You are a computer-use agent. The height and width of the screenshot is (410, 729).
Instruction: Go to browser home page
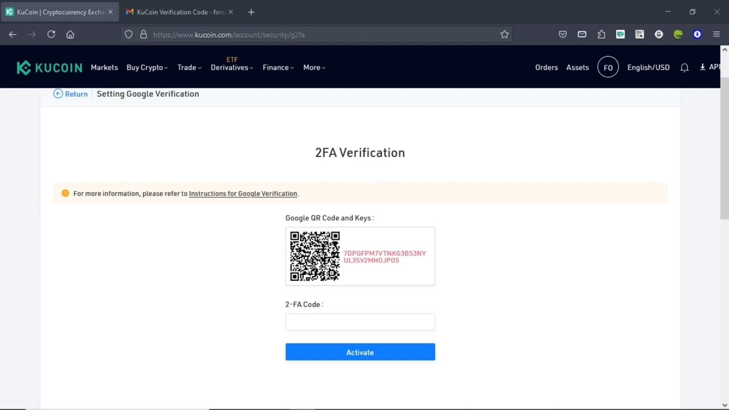[70, 35]
